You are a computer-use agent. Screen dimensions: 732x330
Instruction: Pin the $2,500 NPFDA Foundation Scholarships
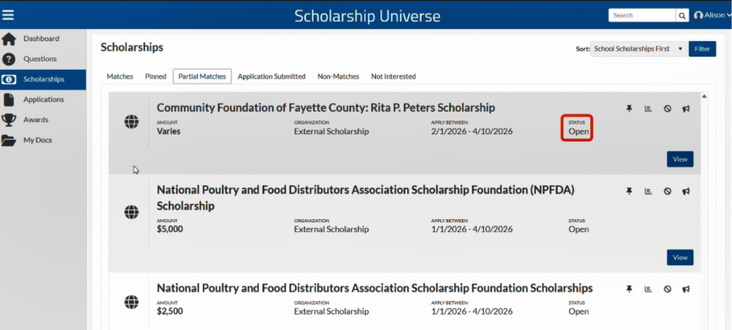(x=629, y=289)
